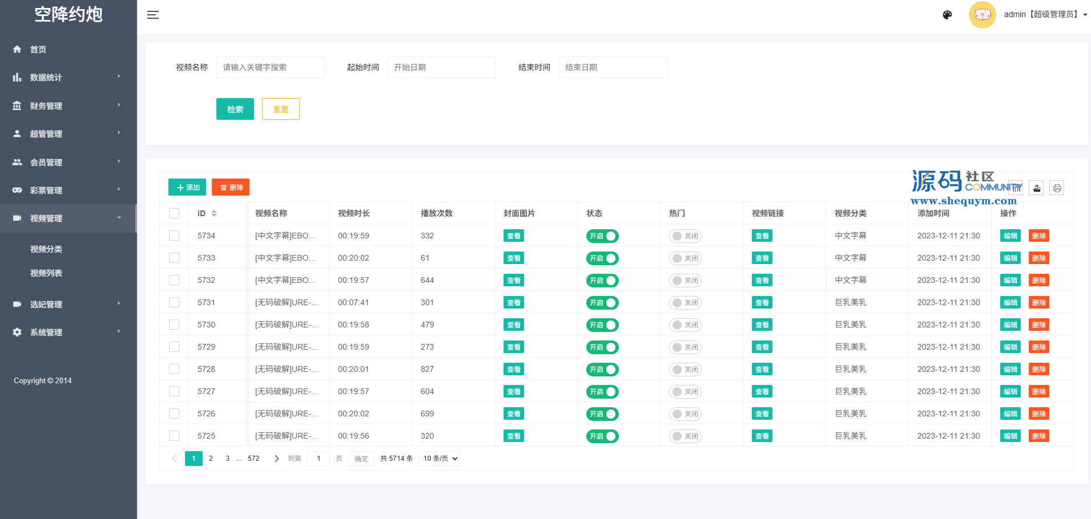Viewport: 1091px width, 519px height.
Task: Open the admin 超级管理员 account dropdown
Action: click(x=1045, y=15)
